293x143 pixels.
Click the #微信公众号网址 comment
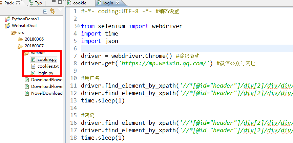click(x=236, y=64)
